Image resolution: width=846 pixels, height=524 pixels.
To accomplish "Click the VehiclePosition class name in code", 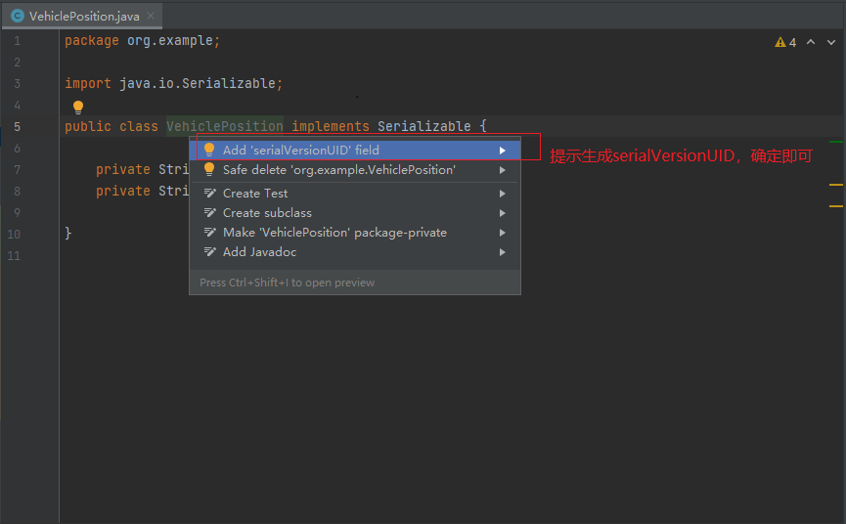I will 224,126.
